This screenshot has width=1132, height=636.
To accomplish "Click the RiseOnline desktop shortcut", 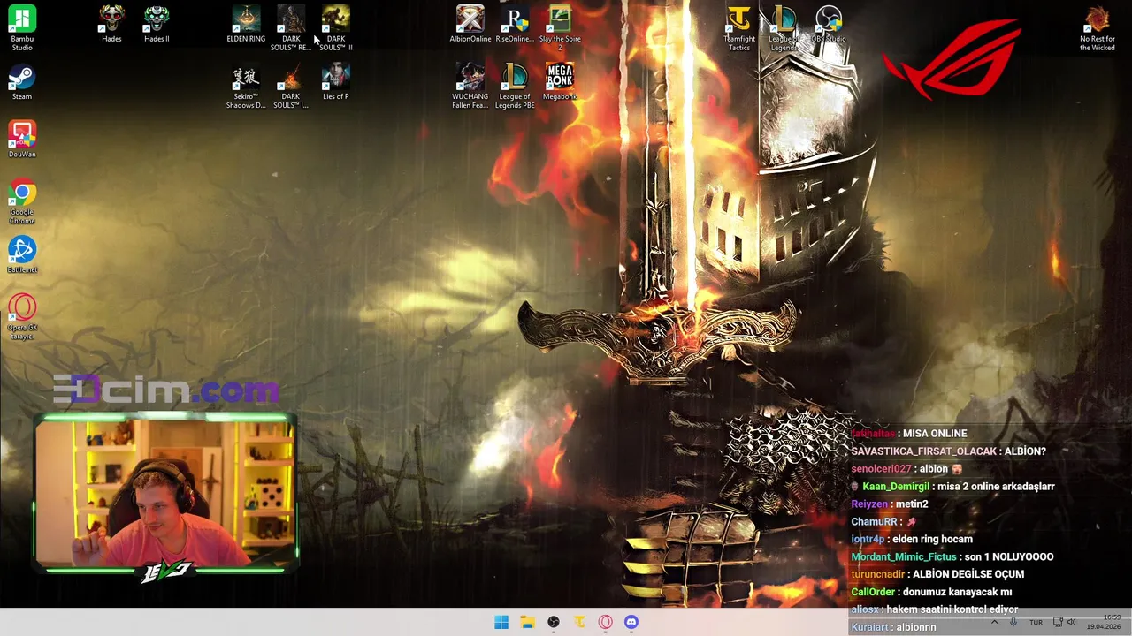I will coord(515,24).
